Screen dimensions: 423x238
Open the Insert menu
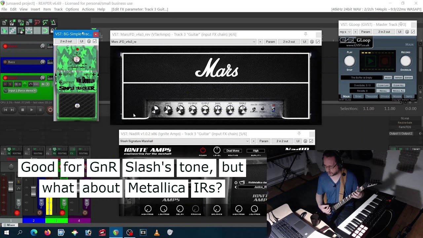click(35, 9)
